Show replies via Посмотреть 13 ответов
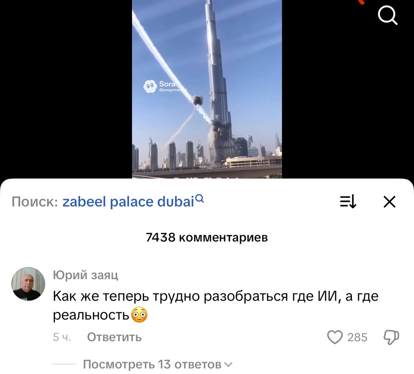This screenshot has width=414, height=374. (152, 364)
